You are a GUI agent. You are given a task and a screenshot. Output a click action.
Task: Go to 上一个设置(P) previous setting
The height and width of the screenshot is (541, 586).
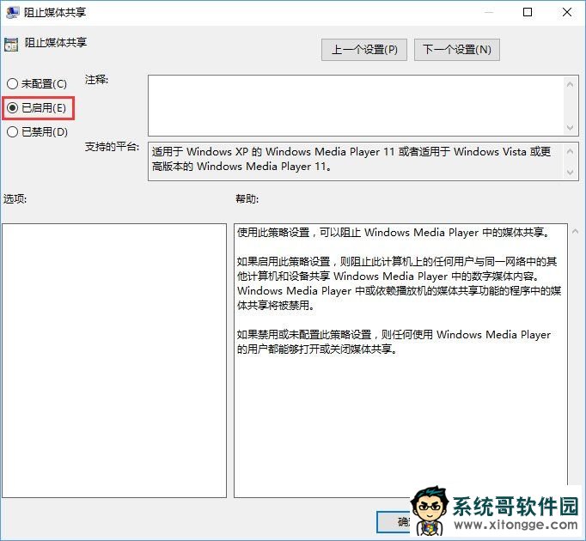364,50
